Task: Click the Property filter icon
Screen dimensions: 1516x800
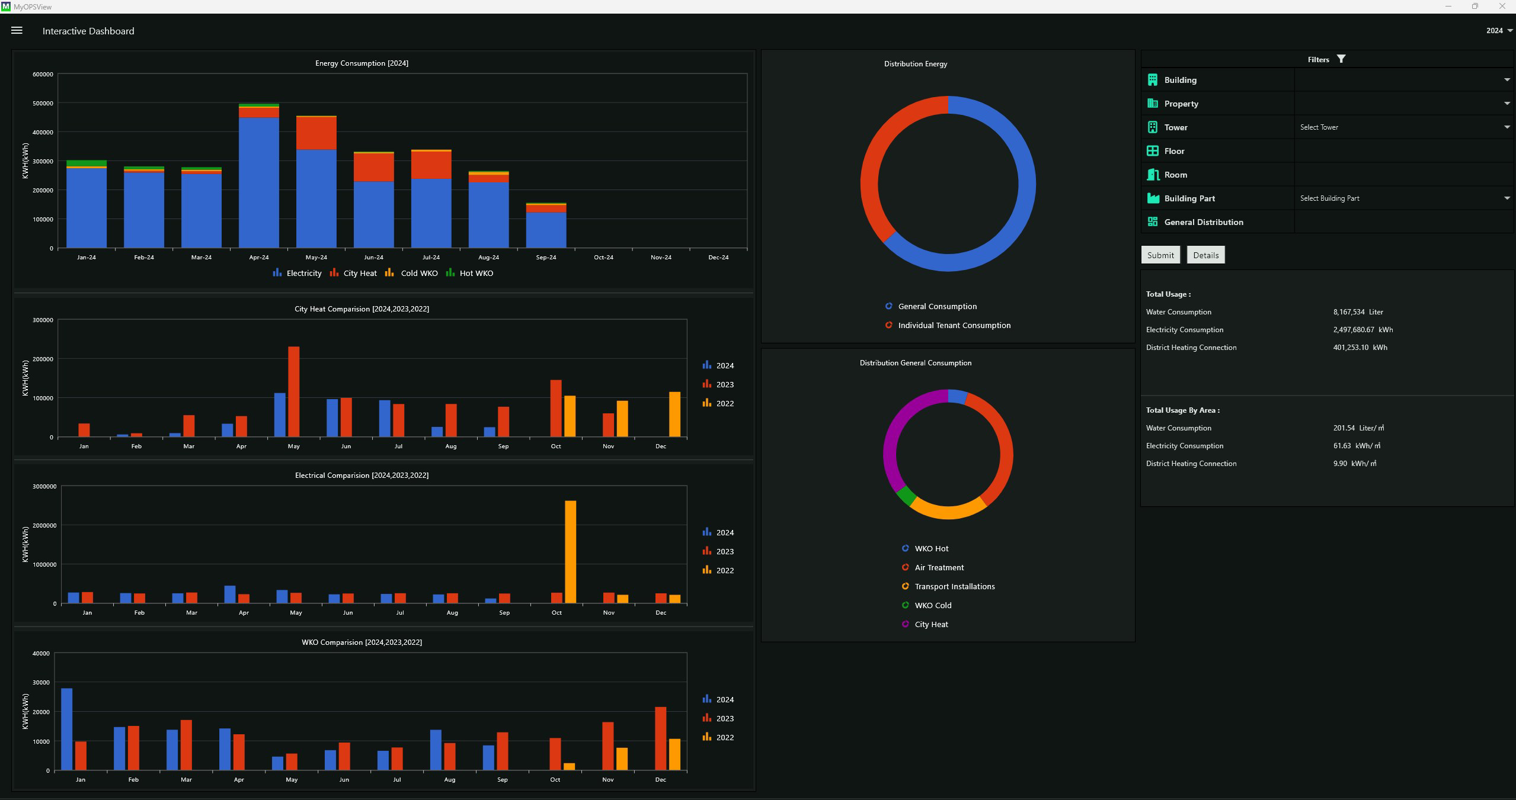Action: (1153, 104)
